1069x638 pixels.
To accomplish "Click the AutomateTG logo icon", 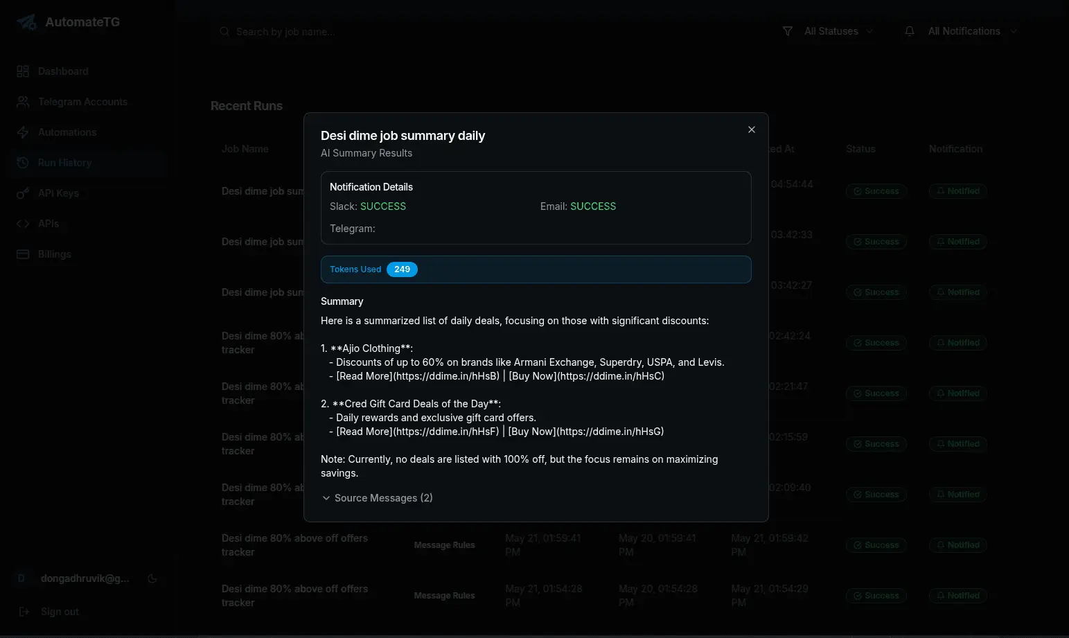I will tap(27, 22).
